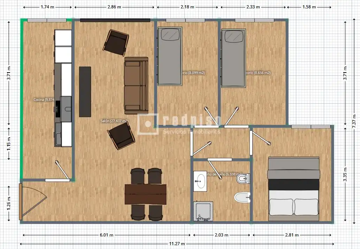Select the single bed in the 8.099 m2 bedroom
This screenshot has width=360, height=249.
170,56
